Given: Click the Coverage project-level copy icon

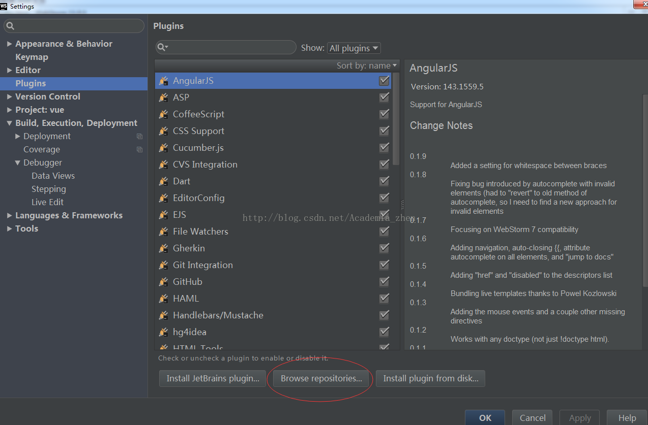Looking at the screenshot, I should tap(139, 149).
